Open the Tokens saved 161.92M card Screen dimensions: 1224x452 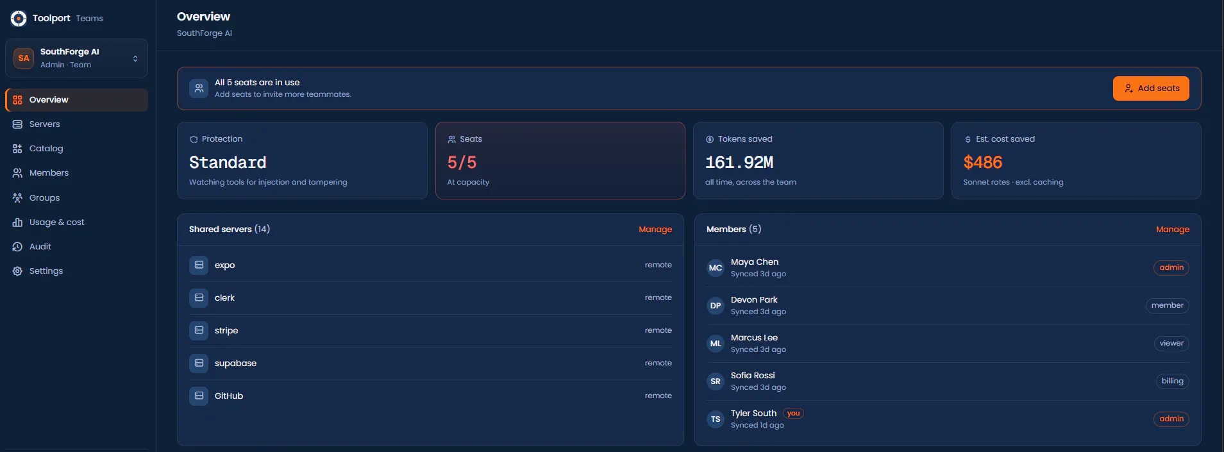click(x=818, y=161)
